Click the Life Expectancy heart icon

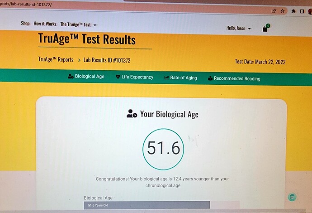pyautogui.click(x=118, y=77)
